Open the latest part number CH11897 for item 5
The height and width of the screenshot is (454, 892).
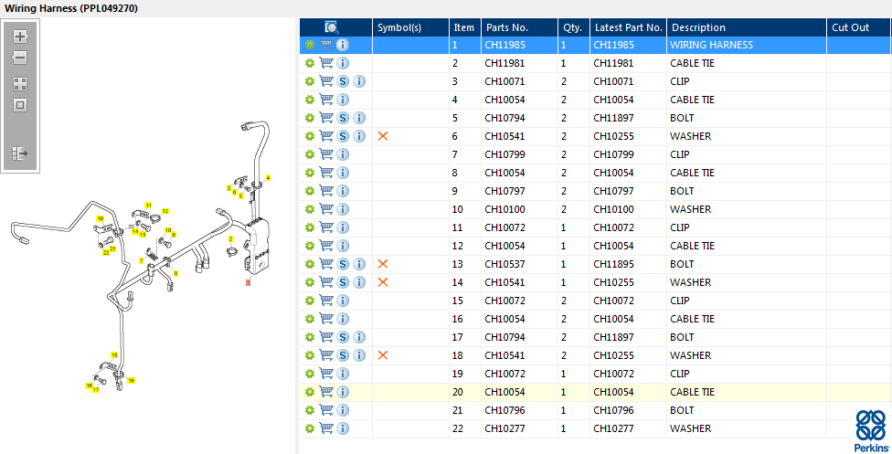point(613,118)
